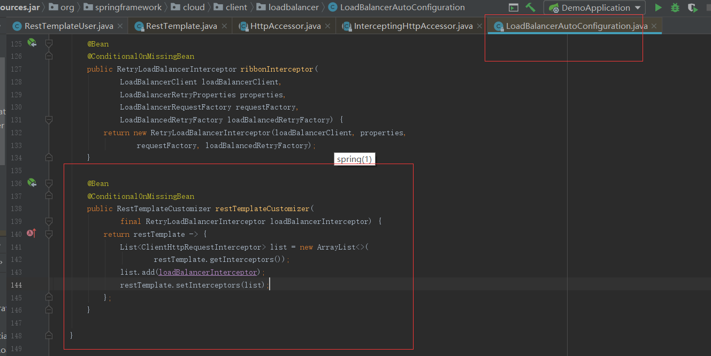711x356 pixels.
Task: Open the 'client' breadcrumb folder
Action: [x=231, y=7]
